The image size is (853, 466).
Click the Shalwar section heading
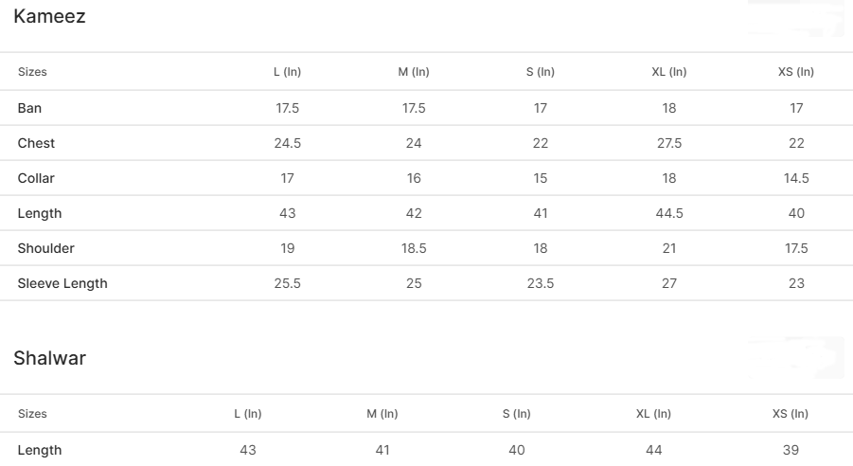(x=49, y=358)
